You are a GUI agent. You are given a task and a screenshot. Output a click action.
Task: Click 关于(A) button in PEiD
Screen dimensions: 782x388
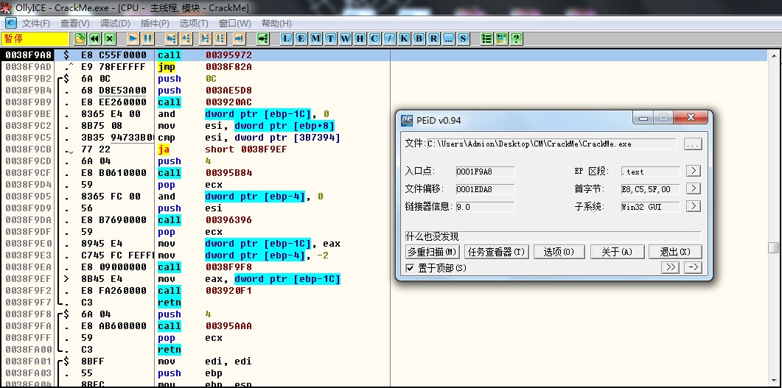click(618, 252)
